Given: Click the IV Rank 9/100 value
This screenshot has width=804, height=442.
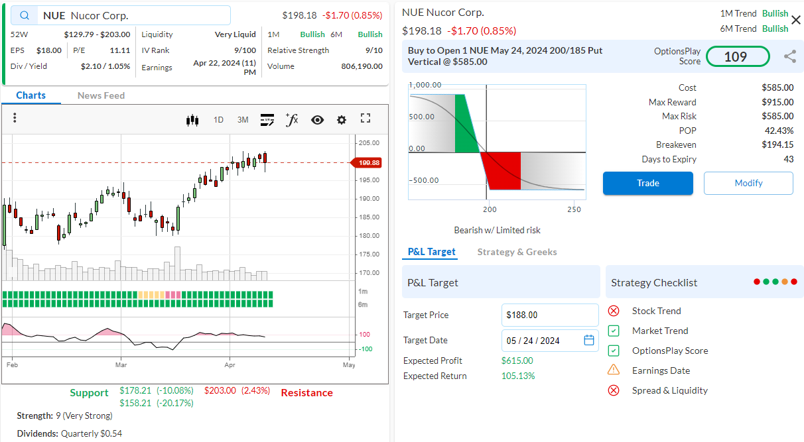Looking at the screenshot, I should tap(245, 50).
